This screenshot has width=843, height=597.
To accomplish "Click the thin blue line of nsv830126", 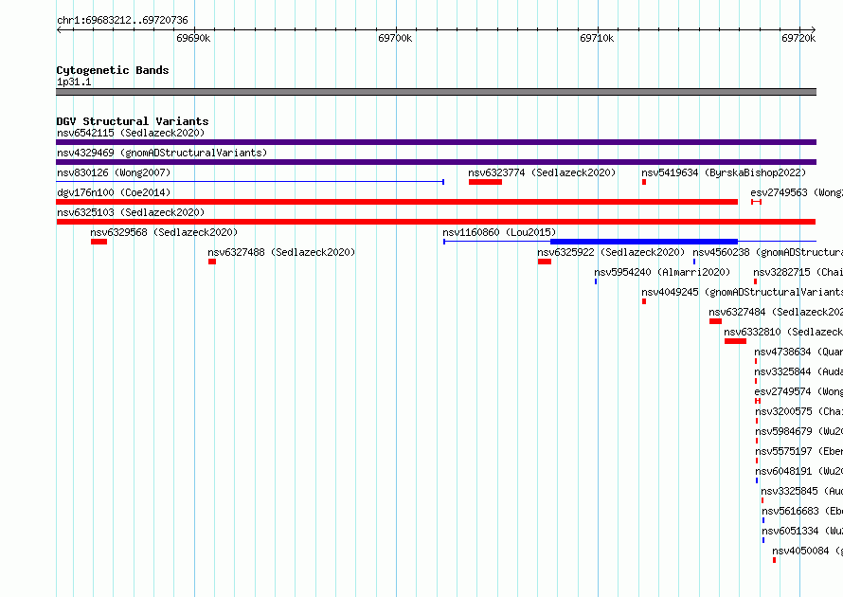I will (250, 182).
